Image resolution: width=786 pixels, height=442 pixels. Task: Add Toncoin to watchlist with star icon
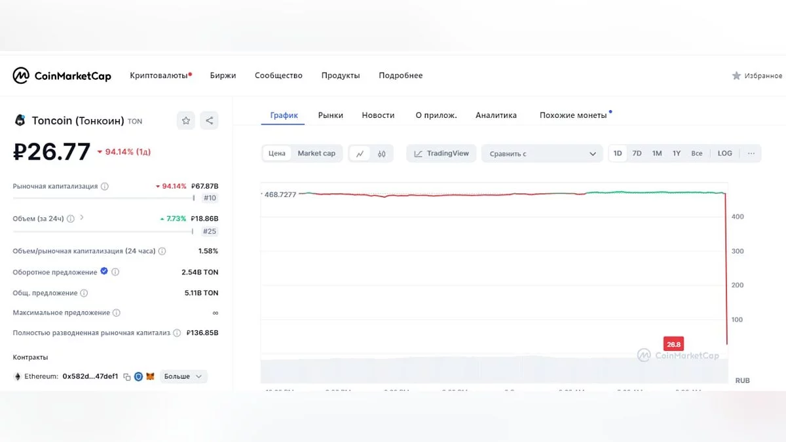186,120
